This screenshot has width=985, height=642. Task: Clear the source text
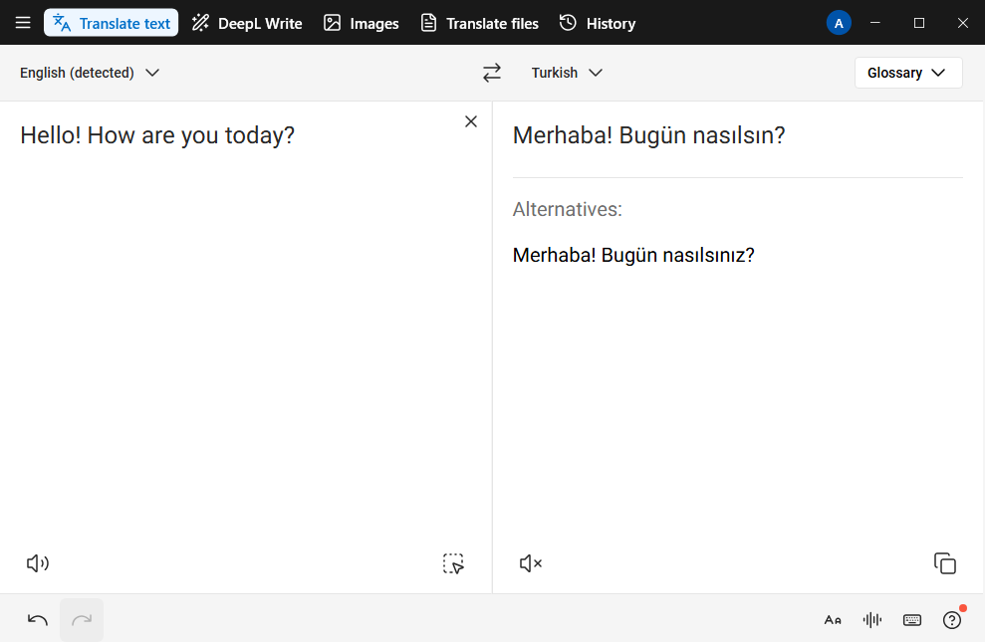(x=470, y=120)
